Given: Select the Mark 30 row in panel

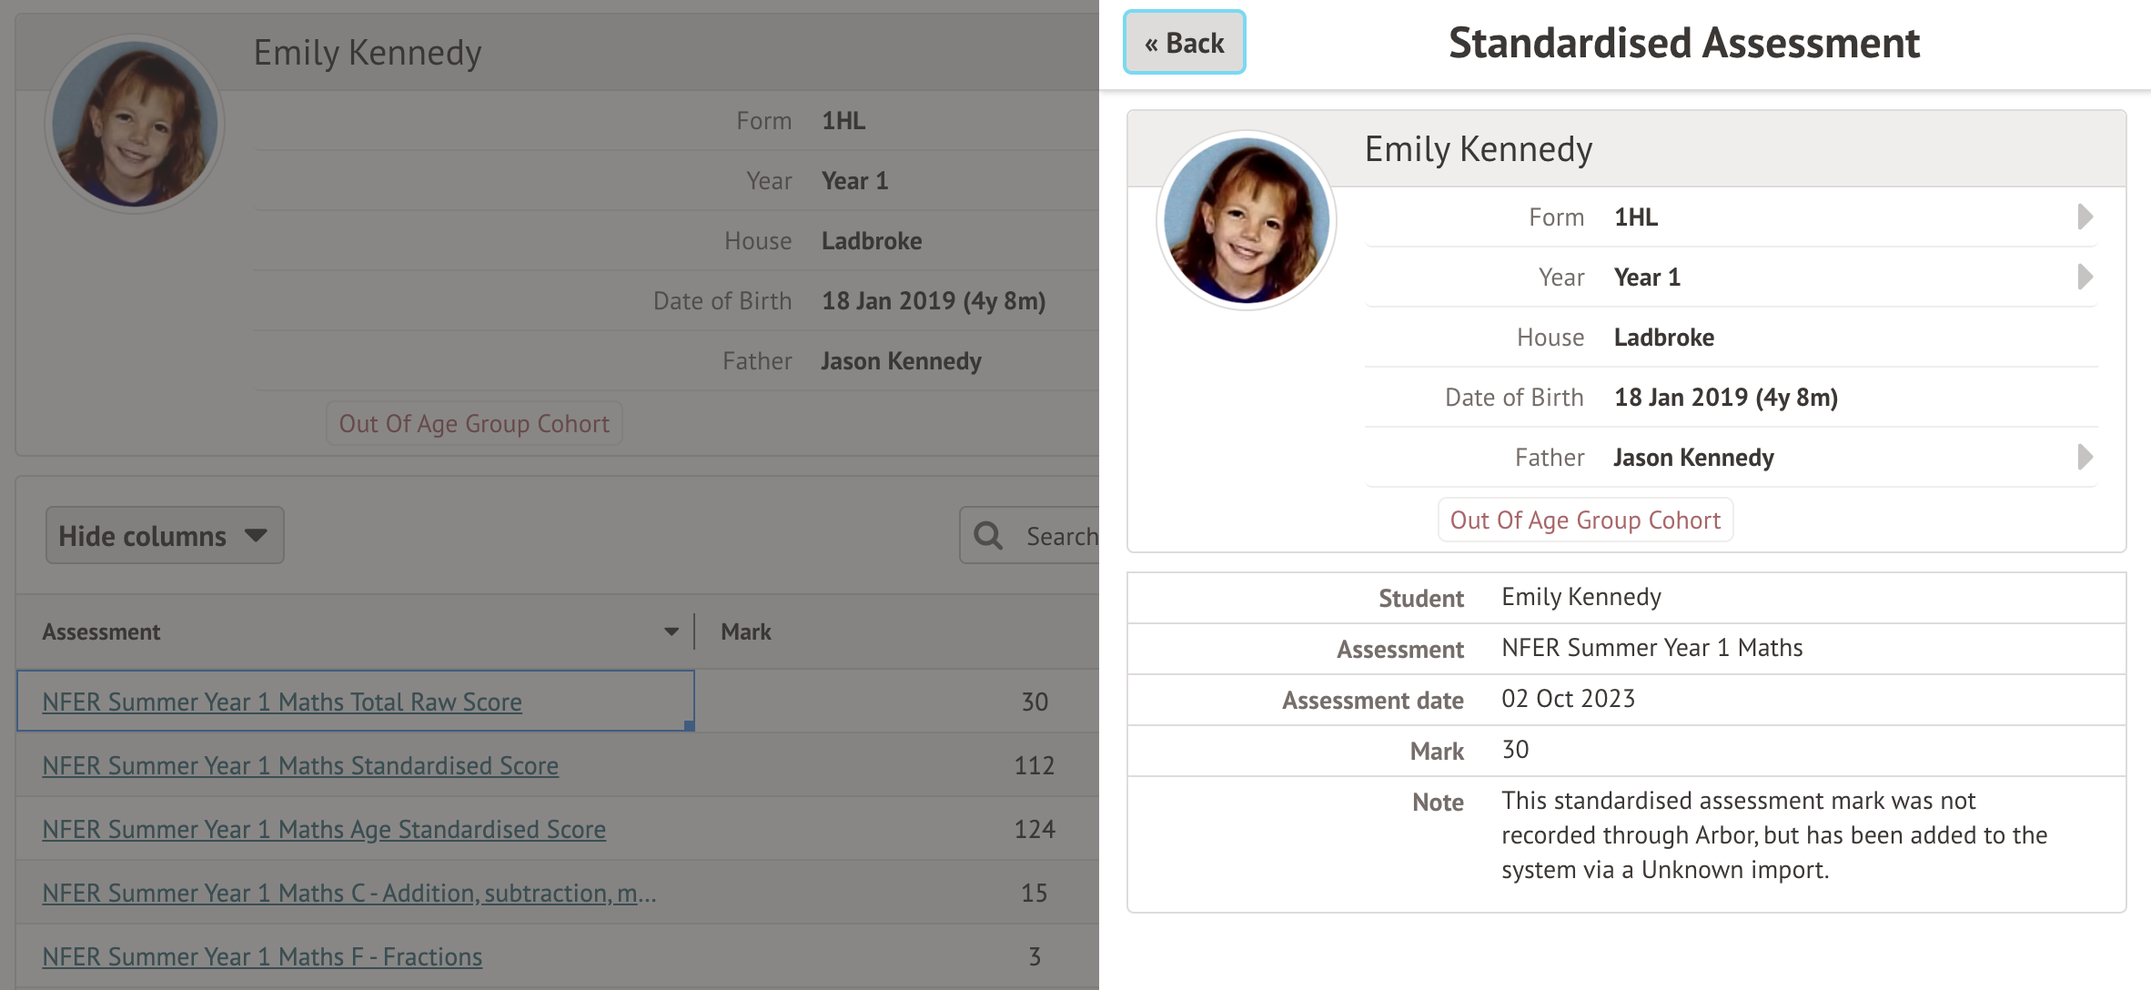Looking at the screenshot, I should [1626, 750].
